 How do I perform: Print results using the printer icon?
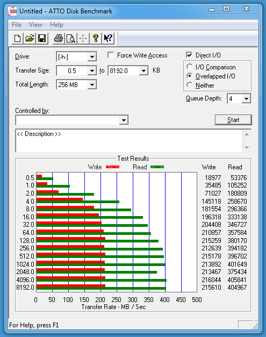click(x=59, y=39)
